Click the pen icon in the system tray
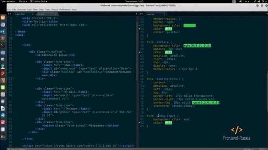 point(255,1)
